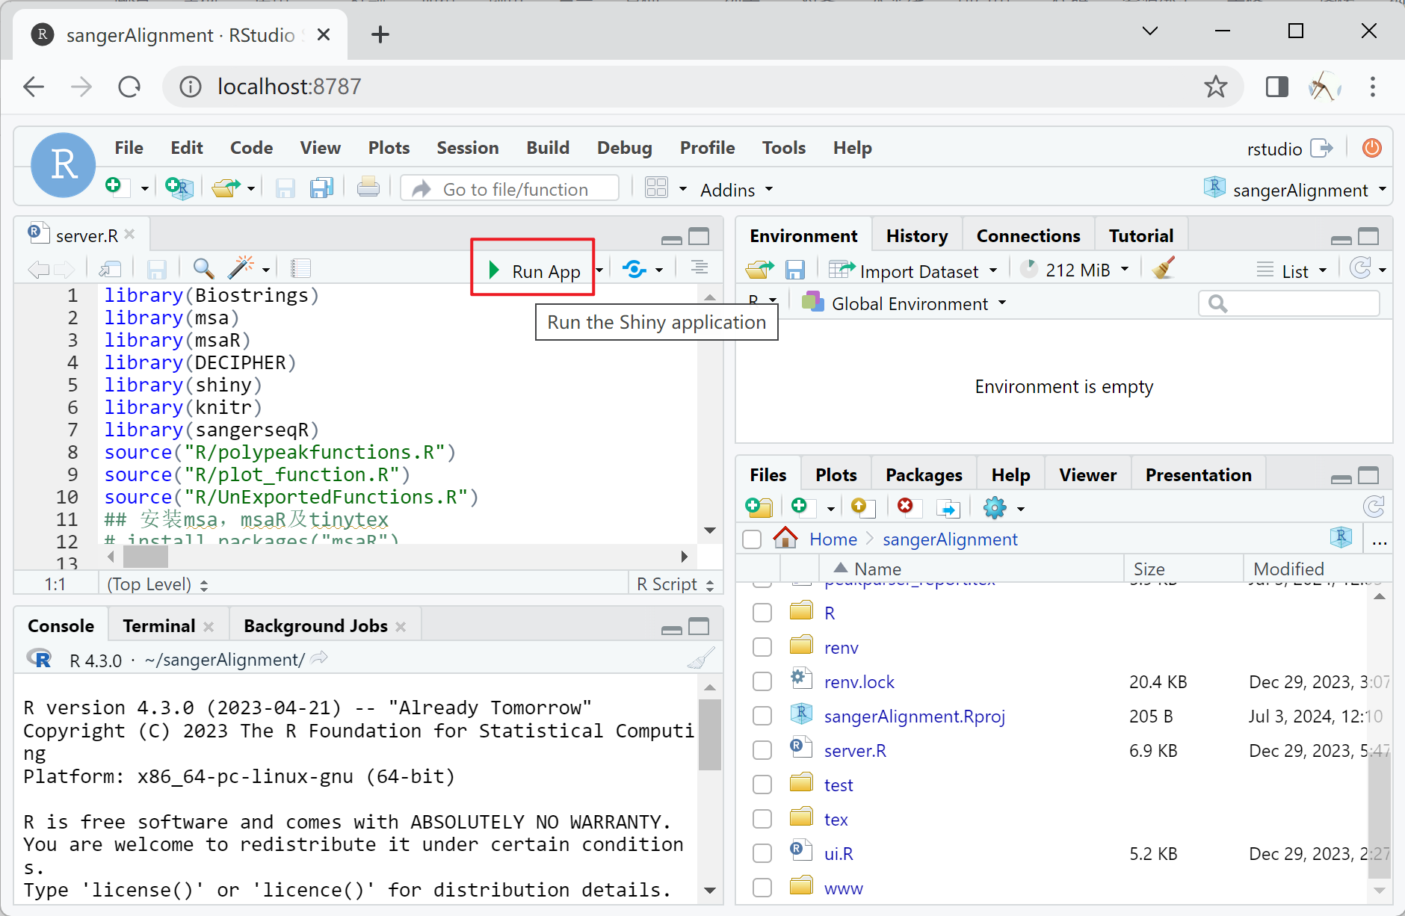Open an existing file from the main toolbar

[x=223, y=188]
